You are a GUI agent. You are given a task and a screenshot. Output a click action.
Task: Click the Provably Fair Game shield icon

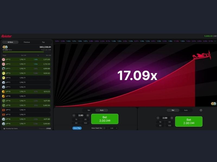tap(4, 129)
